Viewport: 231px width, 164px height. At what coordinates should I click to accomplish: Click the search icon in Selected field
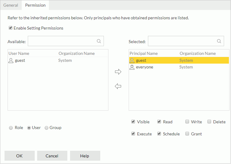point(219,41)
